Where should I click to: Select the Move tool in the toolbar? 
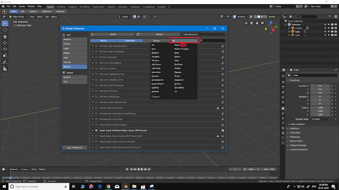point(5,43)
